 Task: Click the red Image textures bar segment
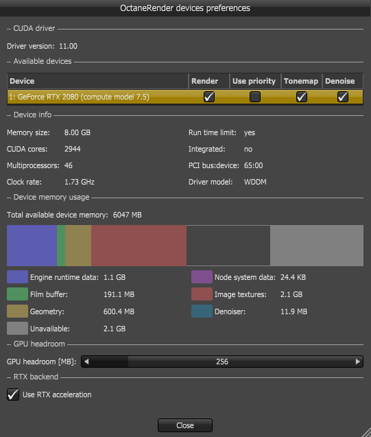tap(139, 246)
